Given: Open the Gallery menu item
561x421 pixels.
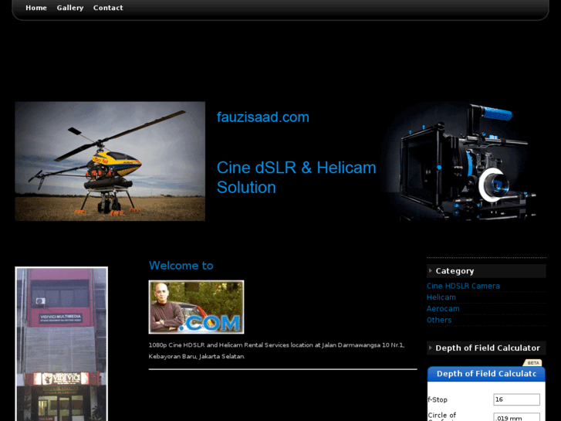Looking at the screenshot, I should [x=70, y=8].
